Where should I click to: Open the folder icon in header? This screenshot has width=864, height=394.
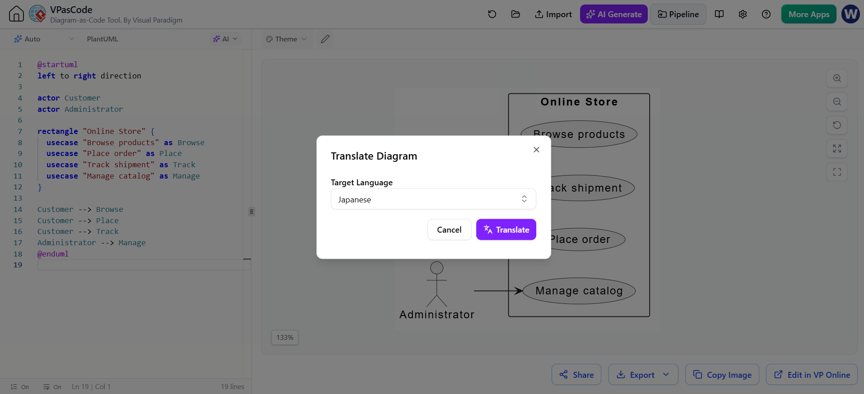click(x=516, y=14)
